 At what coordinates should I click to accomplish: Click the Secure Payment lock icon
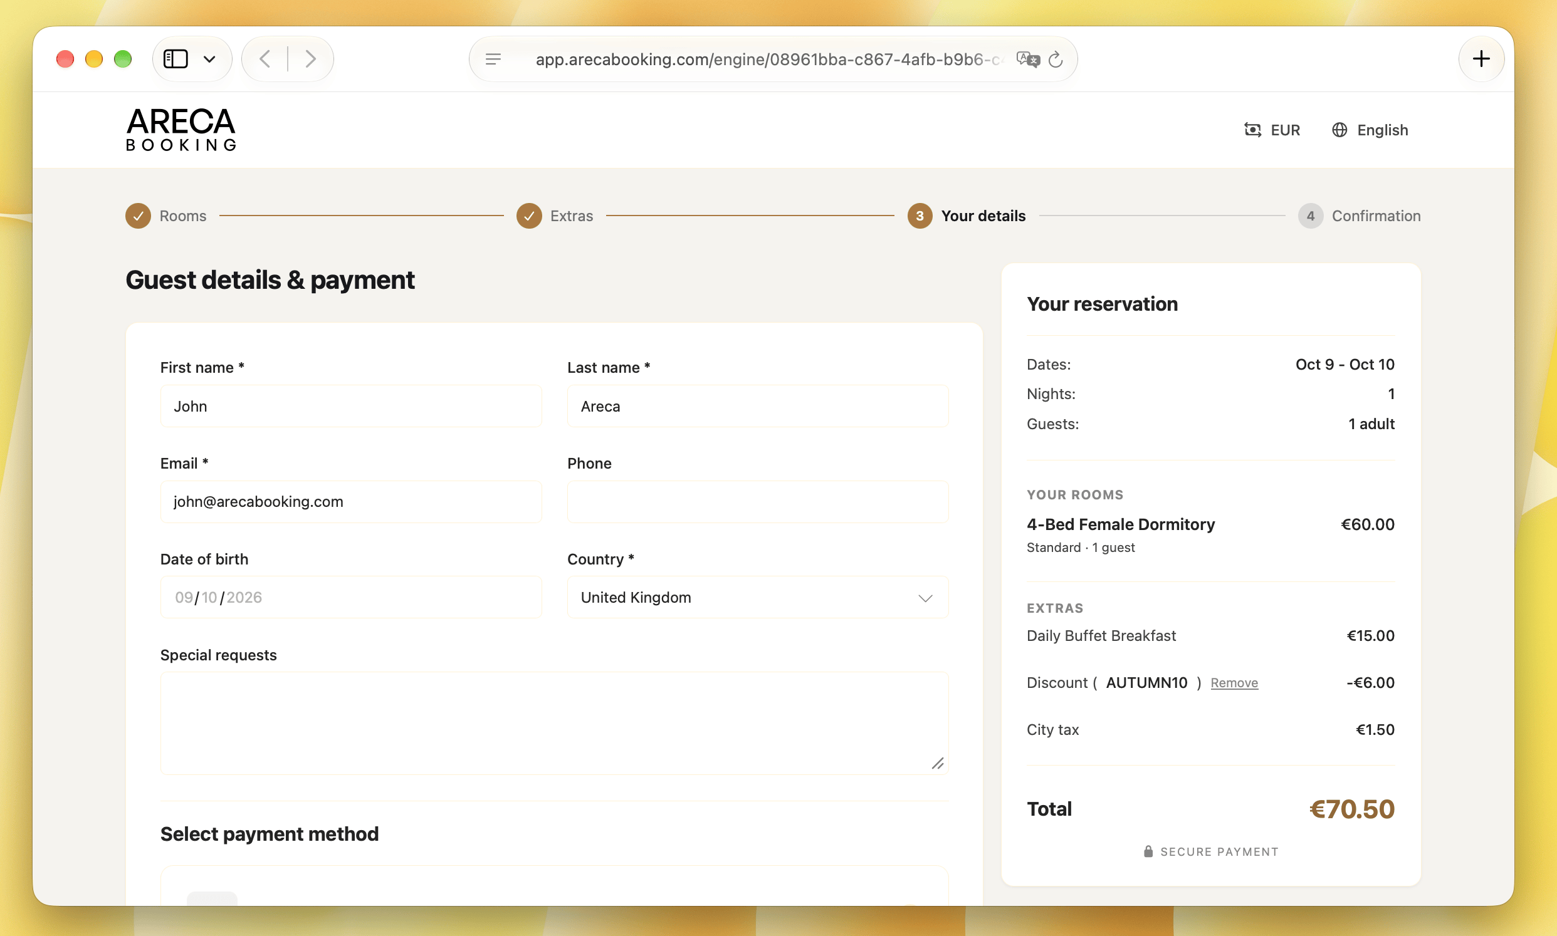1148,851
